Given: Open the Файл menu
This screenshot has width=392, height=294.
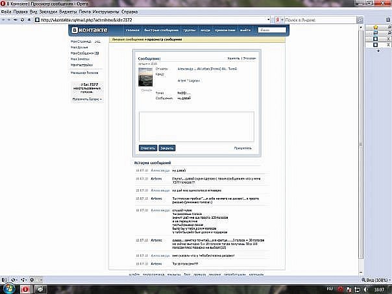Looking at the screenshot, I should pos(6,12).
